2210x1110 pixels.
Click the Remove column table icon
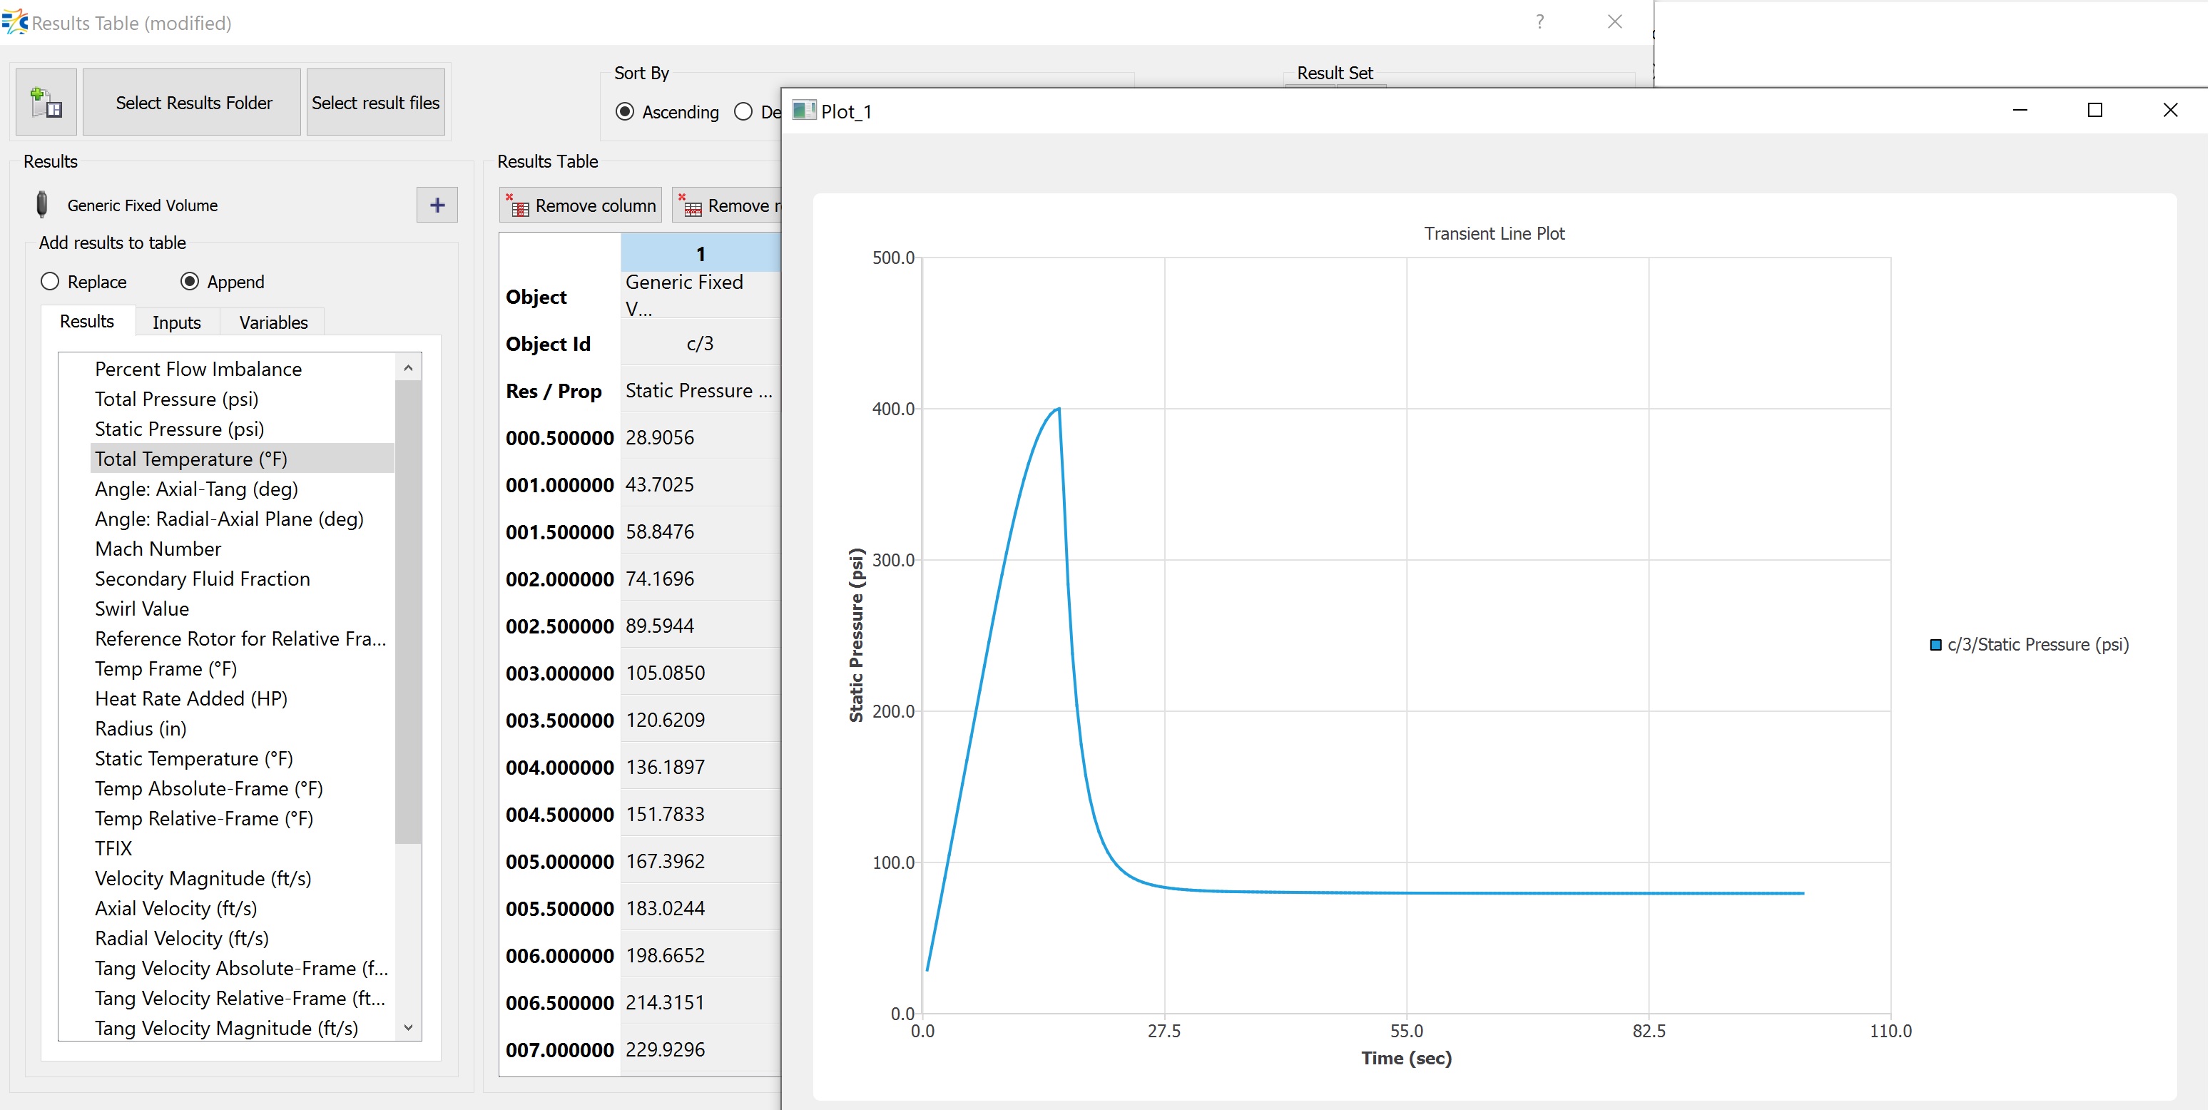point(519,206)
